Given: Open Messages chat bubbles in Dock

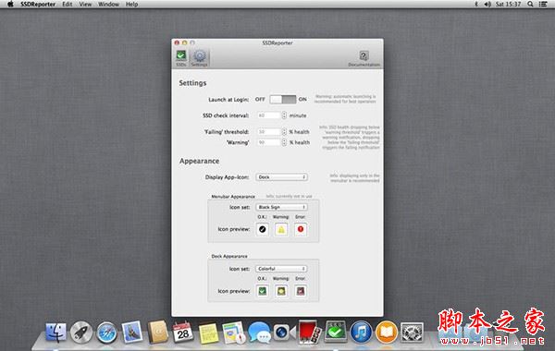Looking at the screenshot, I should (259, 333).
